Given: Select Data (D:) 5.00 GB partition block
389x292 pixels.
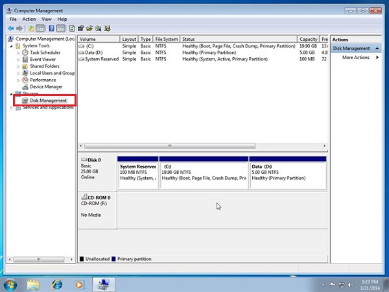Looking at the screenshot, I should point(288,173).
